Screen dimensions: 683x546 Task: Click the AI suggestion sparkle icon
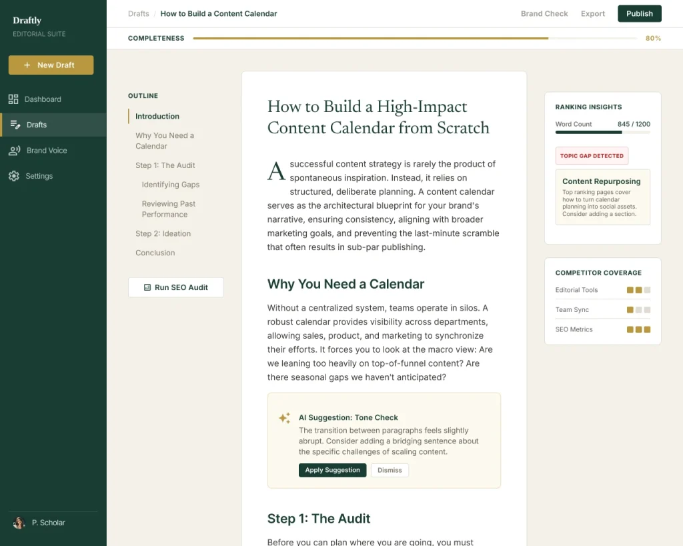click(284, 418)
